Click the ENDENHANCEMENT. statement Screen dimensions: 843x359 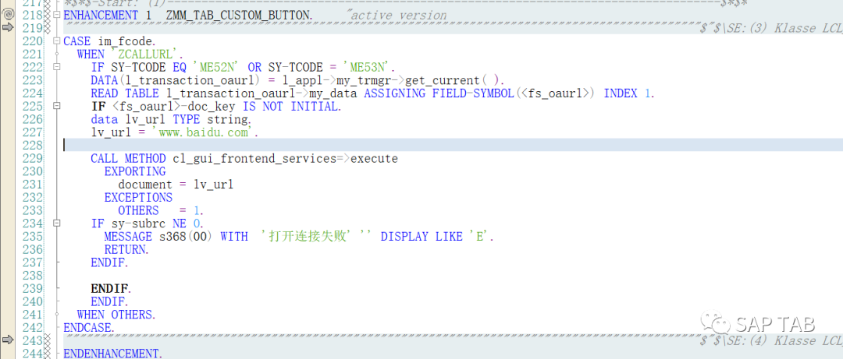[112, 353]
